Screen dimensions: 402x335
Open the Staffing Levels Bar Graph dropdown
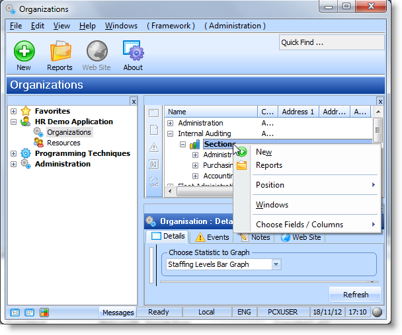point(276,264)
